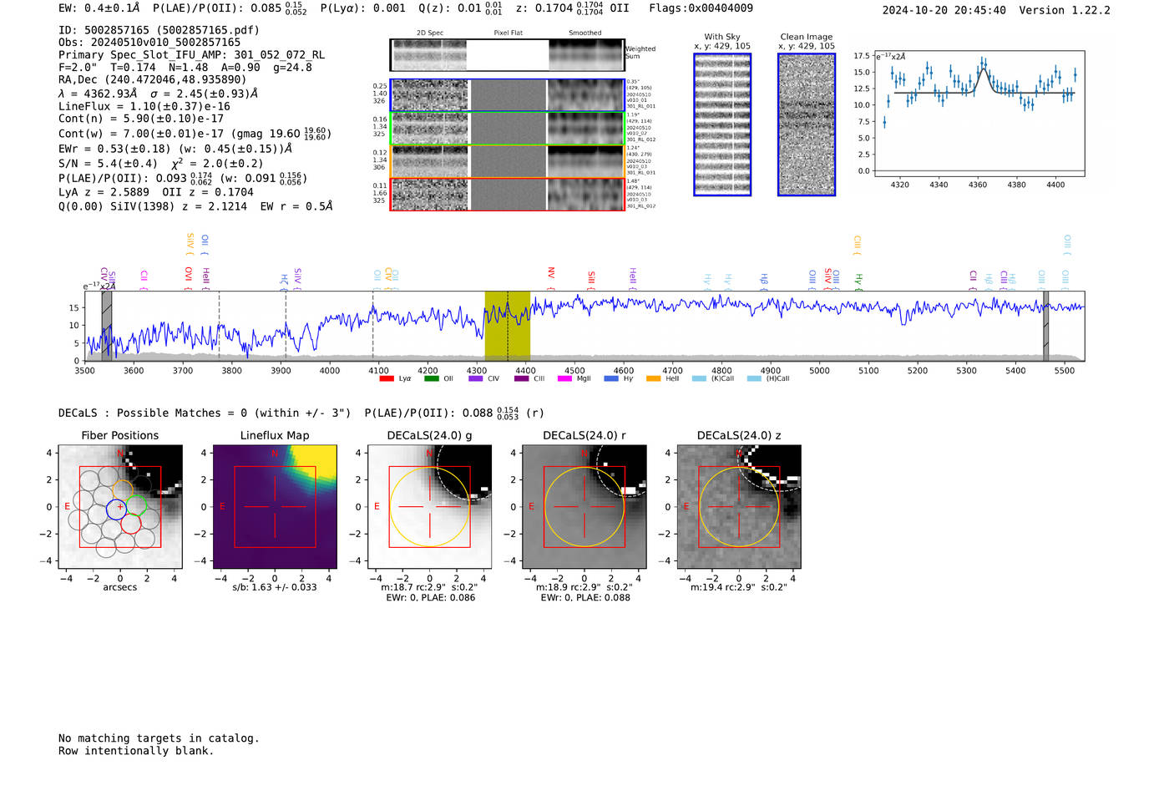Select the red-bordered fiber spectrum row
Image resolution: width=1169 pixels, height=796 pixels.
click(508, 194)
